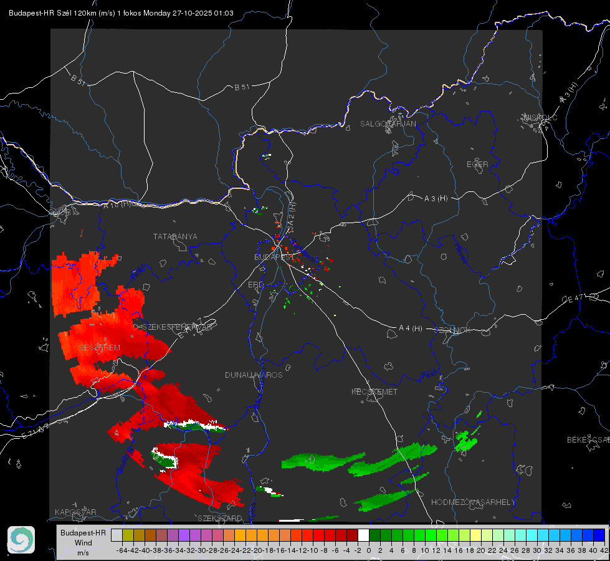Select the cyan swatch between 28 and 30
Image resolution: width=610 pixels, height=561 pixels.
point(532,535)
